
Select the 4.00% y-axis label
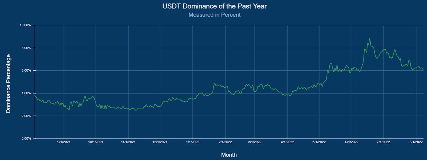(26, 93)
